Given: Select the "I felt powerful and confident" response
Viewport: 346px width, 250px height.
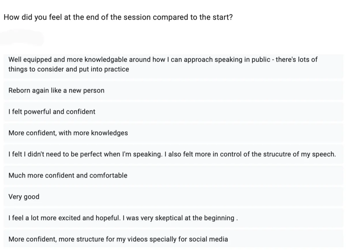Looking at the screenshot, I should tap(52, 112).
